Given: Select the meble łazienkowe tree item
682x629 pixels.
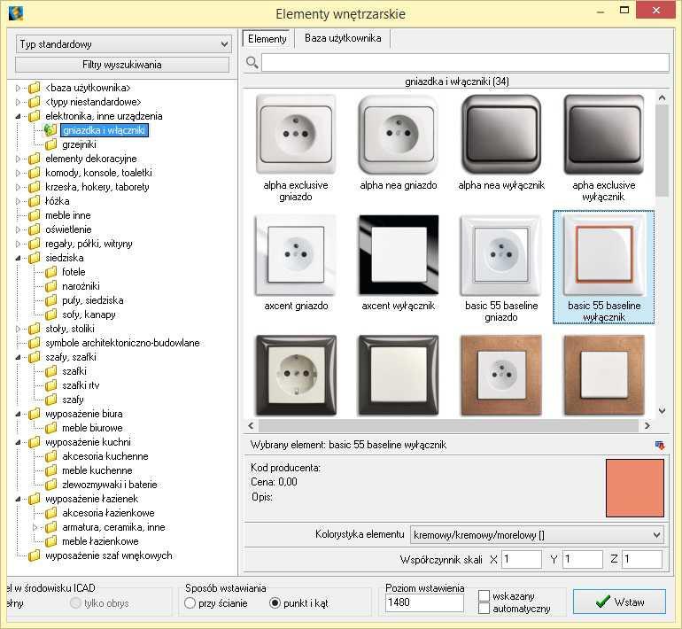Looking at the screenshot, I should point(100,541).
